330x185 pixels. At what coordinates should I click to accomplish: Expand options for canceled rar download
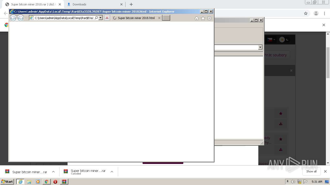[112, 172]
